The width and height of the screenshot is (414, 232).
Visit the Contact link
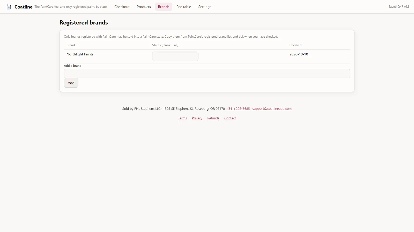[x=230, y=118]
